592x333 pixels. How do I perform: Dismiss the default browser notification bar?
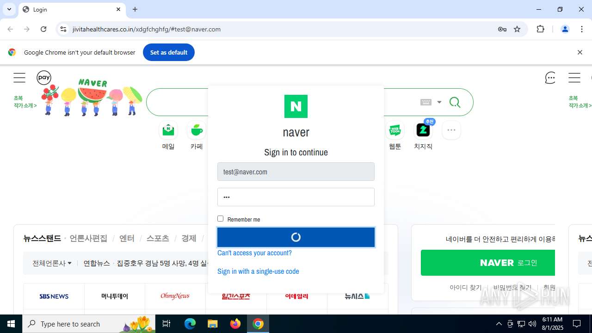pyautogui.click(x=580, y=52)
